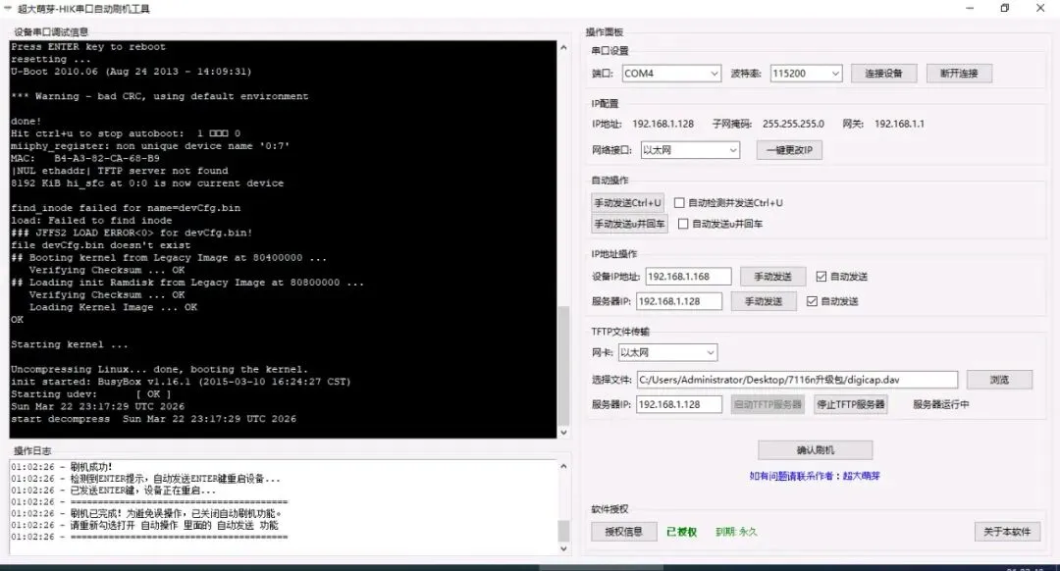Open the 网卡 以太网 dropdown
Viewport: 1060px width, 571px height.
(x=667, y=352)
